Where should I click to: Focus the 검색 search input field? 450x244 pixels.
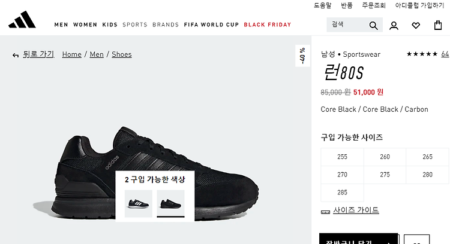click(347, 25)
